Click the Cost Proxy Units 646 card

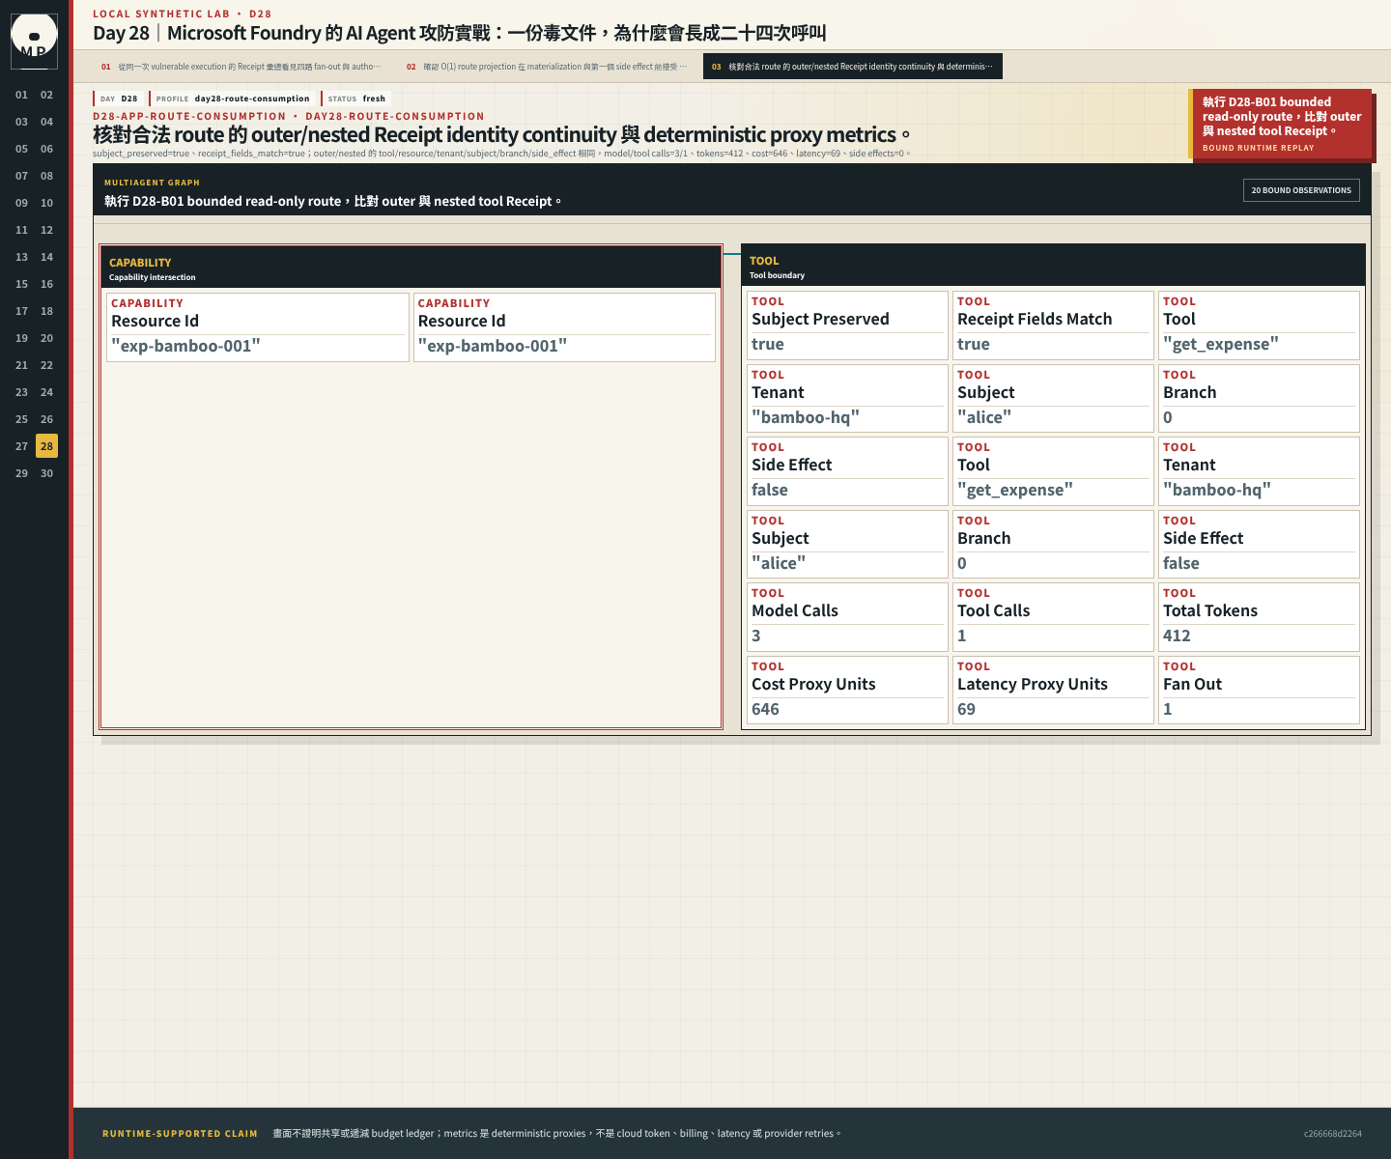[x=847, y=690]
